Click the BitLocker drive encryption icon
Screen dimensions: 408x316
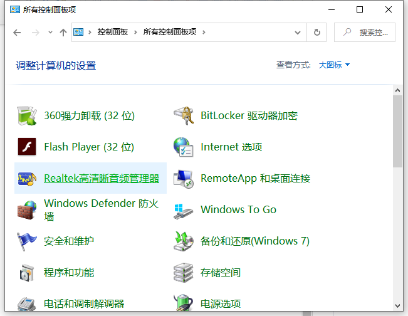tap(184, 116)
